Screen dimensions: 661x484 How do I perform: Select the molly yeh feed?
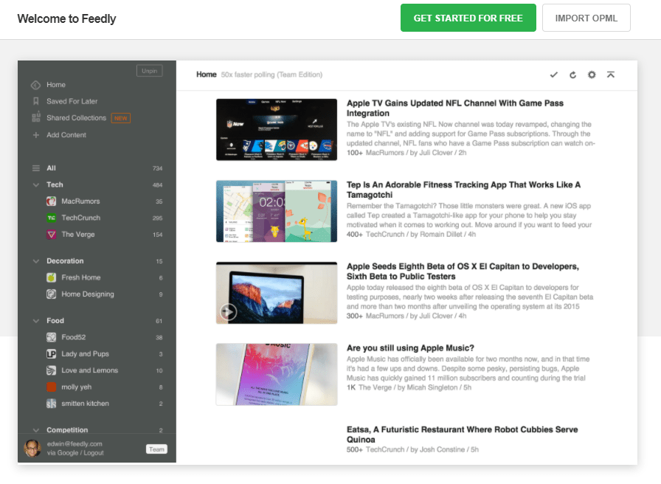pyautogui.click(x=76, y=387)
